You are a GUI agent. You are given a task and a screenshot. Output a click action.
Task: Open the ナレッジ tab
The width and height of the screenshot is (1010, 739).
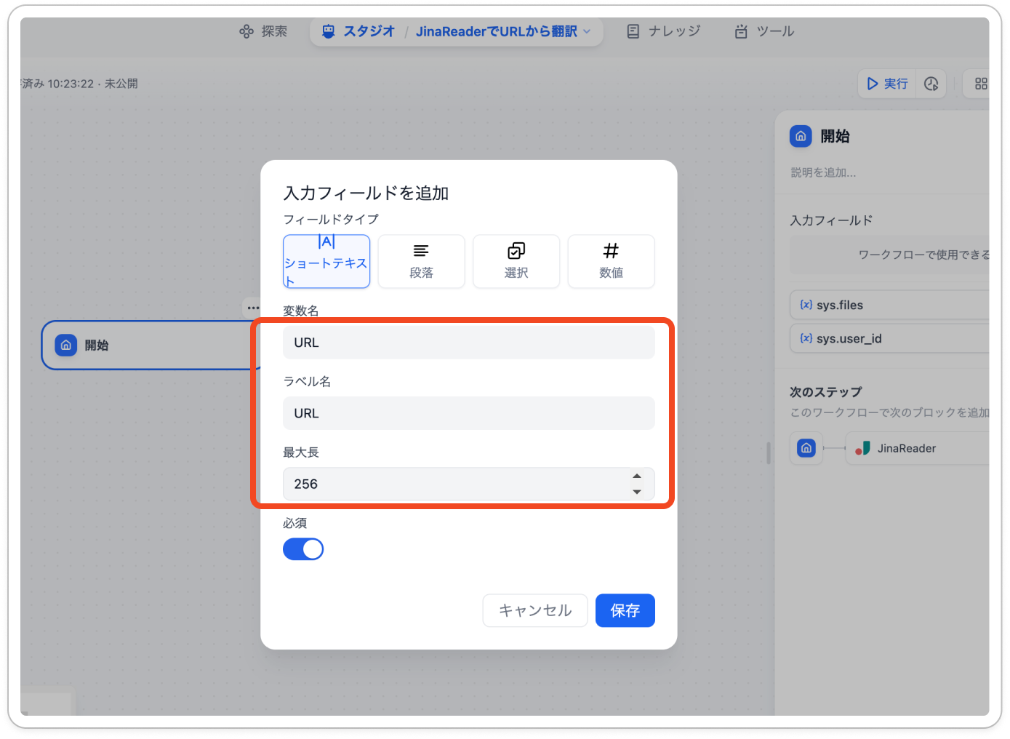click(664, 31)
